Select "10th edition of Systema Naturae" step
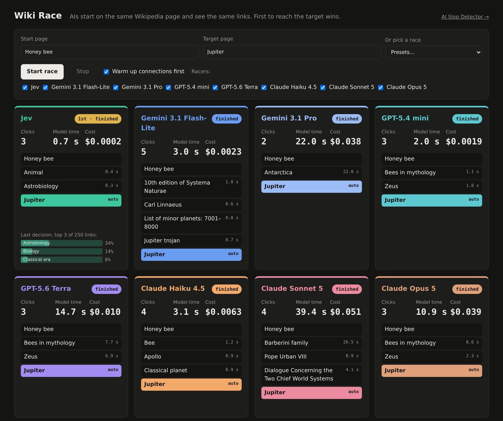Image resolution: width=503 pixels, height=421 pixels. [x=191, y=187]
